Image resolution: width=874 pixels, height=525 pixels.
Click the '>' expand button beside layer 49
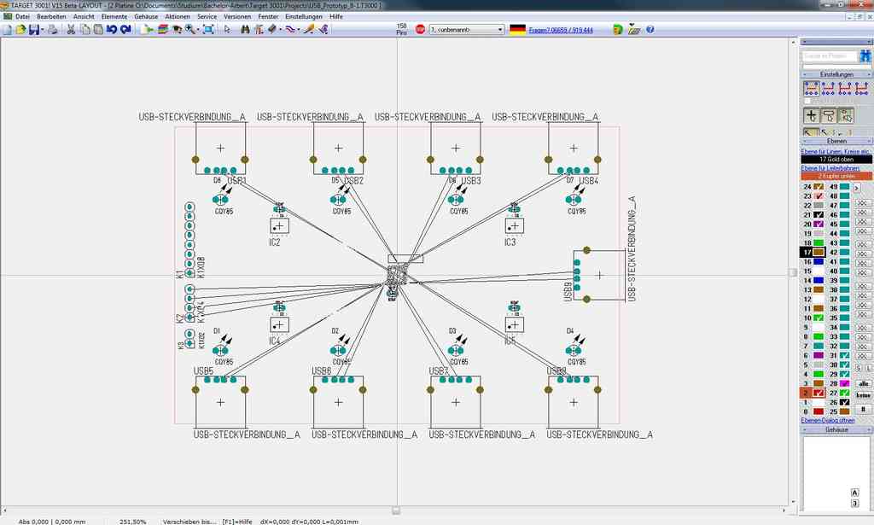point(857,187)
